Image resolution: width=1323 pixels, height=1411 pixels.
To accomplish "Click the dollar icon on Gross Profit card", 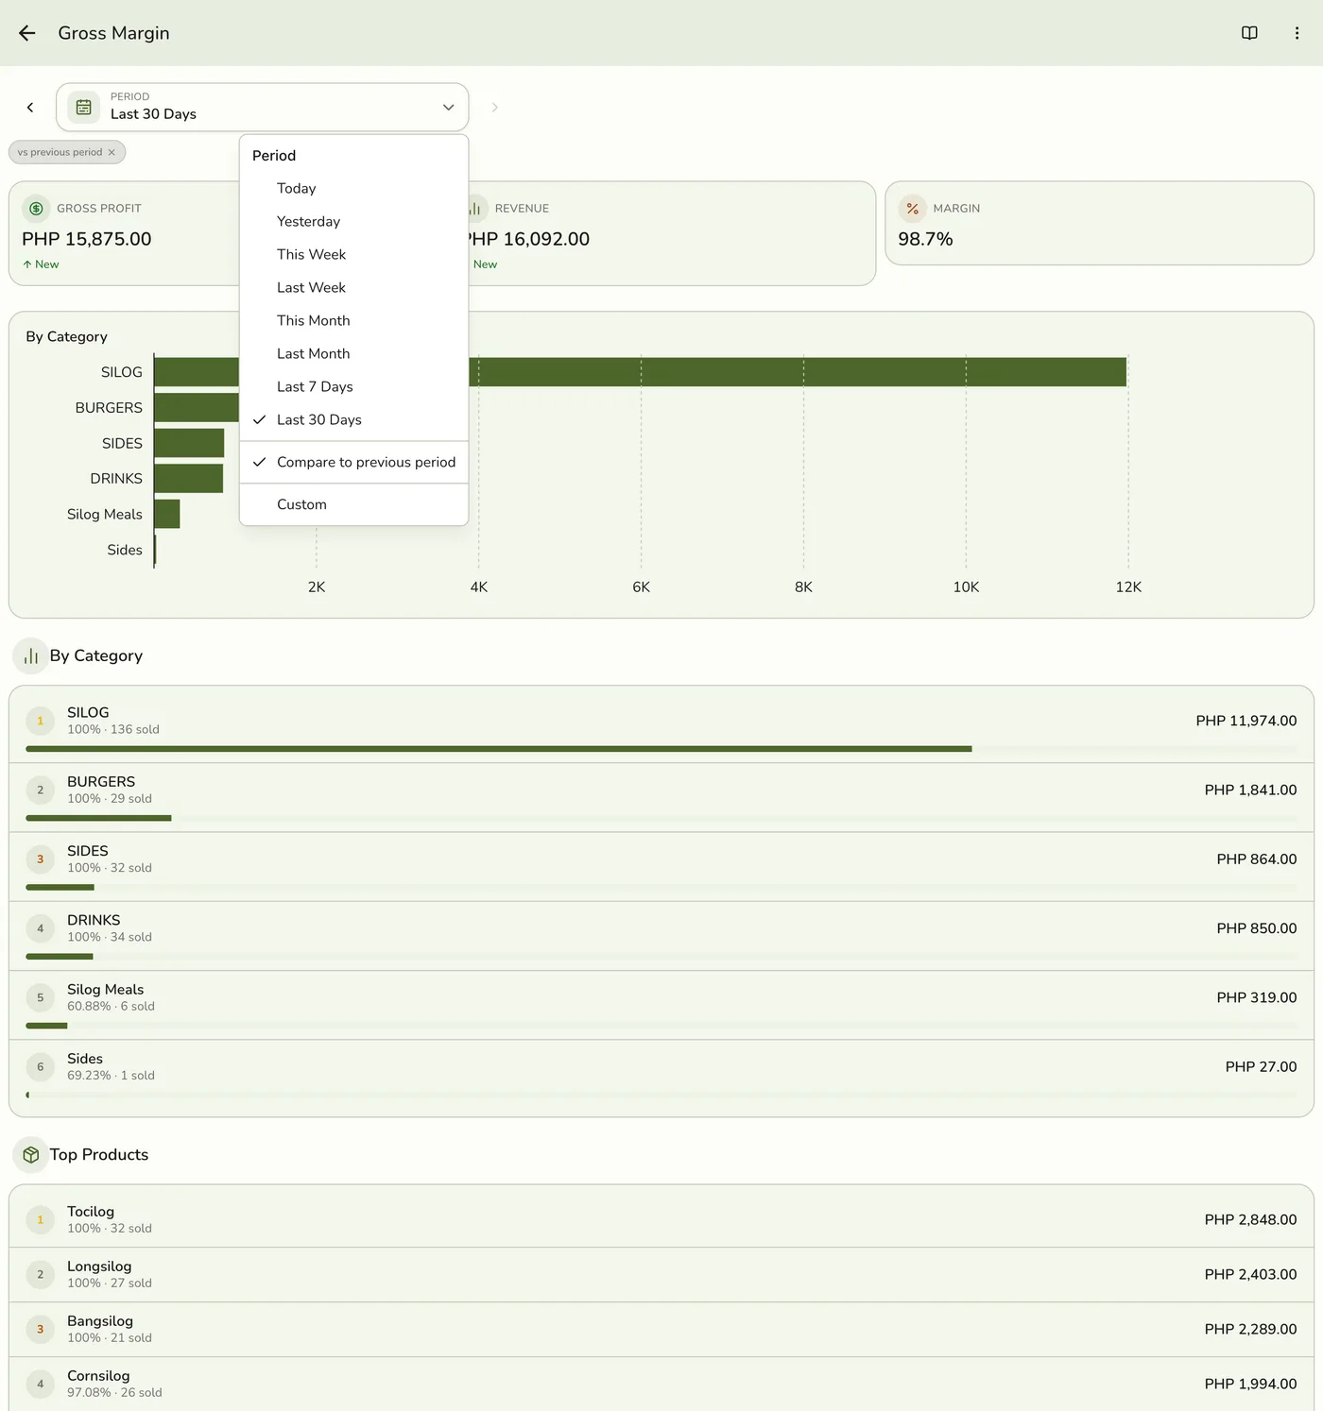I will 36,209.
